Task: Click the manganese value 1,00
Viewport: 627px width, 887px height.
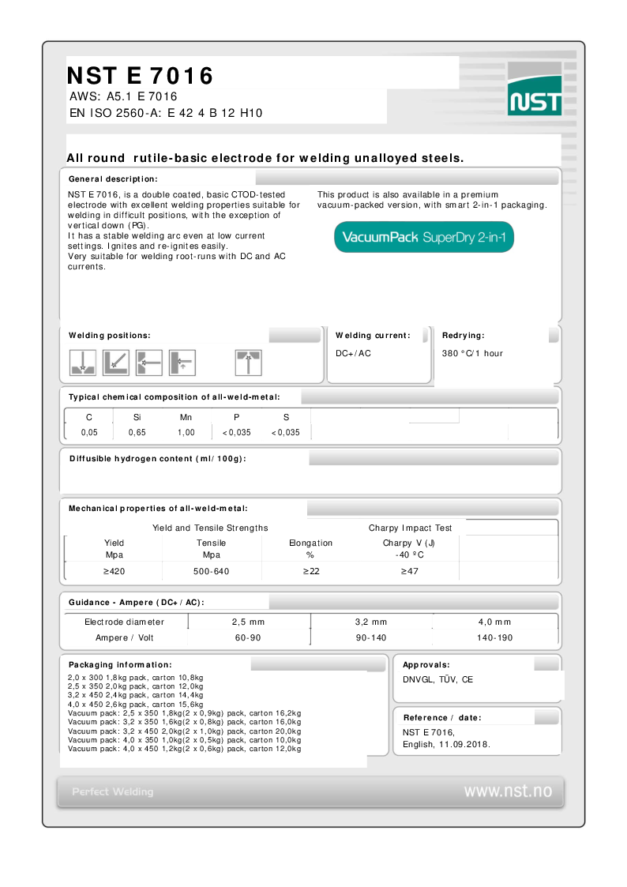Action: click(x=186, y=433)
